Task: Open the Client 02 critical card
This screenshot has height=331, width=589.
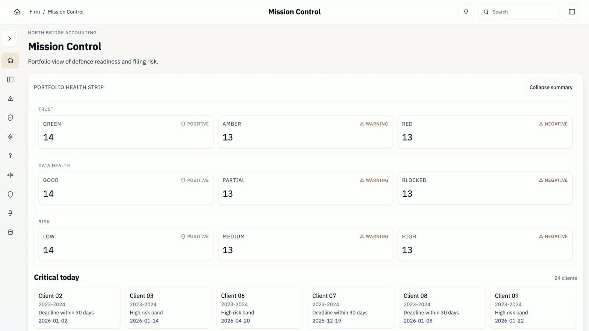Action: [77, 308]
